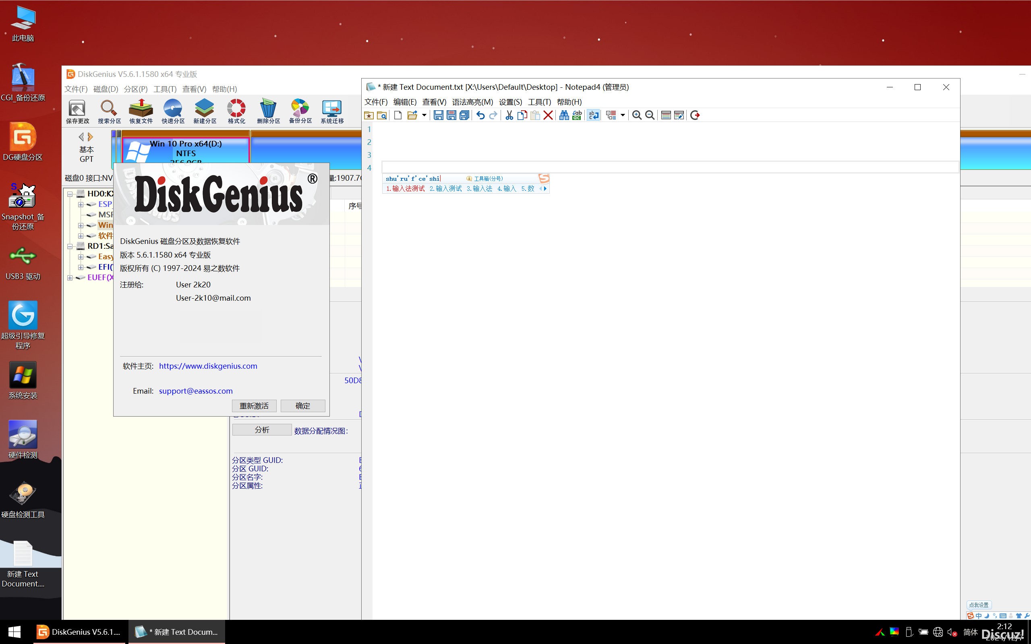Screen dimensions: 1031x644
Task: Toggle Sogou 中 Chinese/English mode
Action: pyautogui.click(x=979, y=616)
